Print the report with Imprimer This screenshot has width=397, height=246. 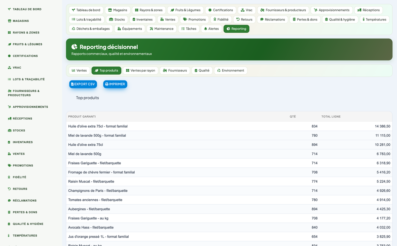pos(115,84)
